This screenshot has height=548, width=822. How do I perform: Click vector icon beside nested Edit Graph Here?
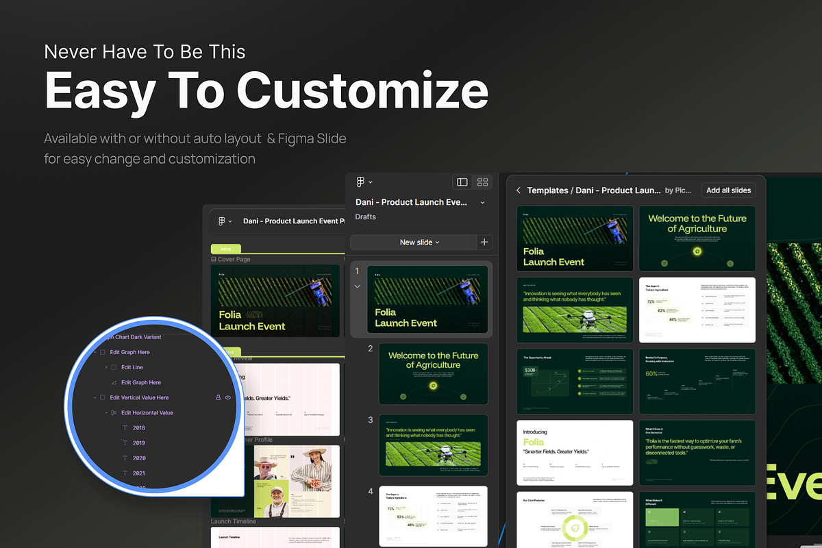point(114,382)
